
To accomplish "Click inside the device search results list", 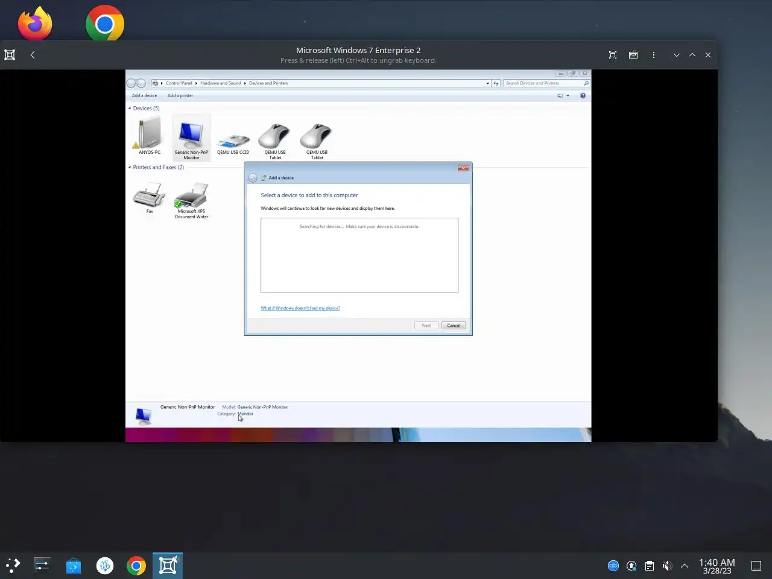I will pos(359,256).
